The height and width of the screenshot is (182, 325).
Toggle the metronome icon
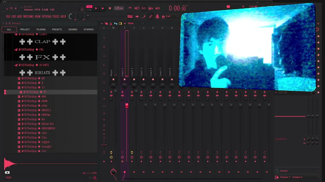[130, 8]
